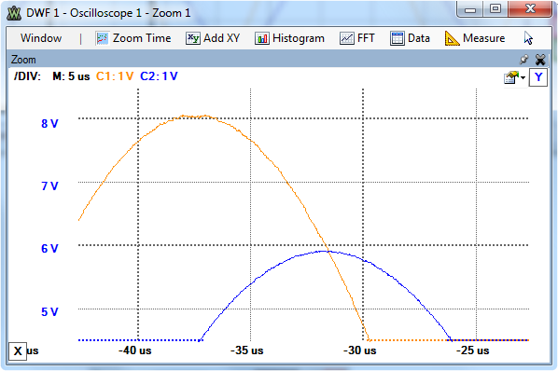Viewport: 558px width, 371px height.
Task: Click the Measure ruler icon
Action: (452, 38)
